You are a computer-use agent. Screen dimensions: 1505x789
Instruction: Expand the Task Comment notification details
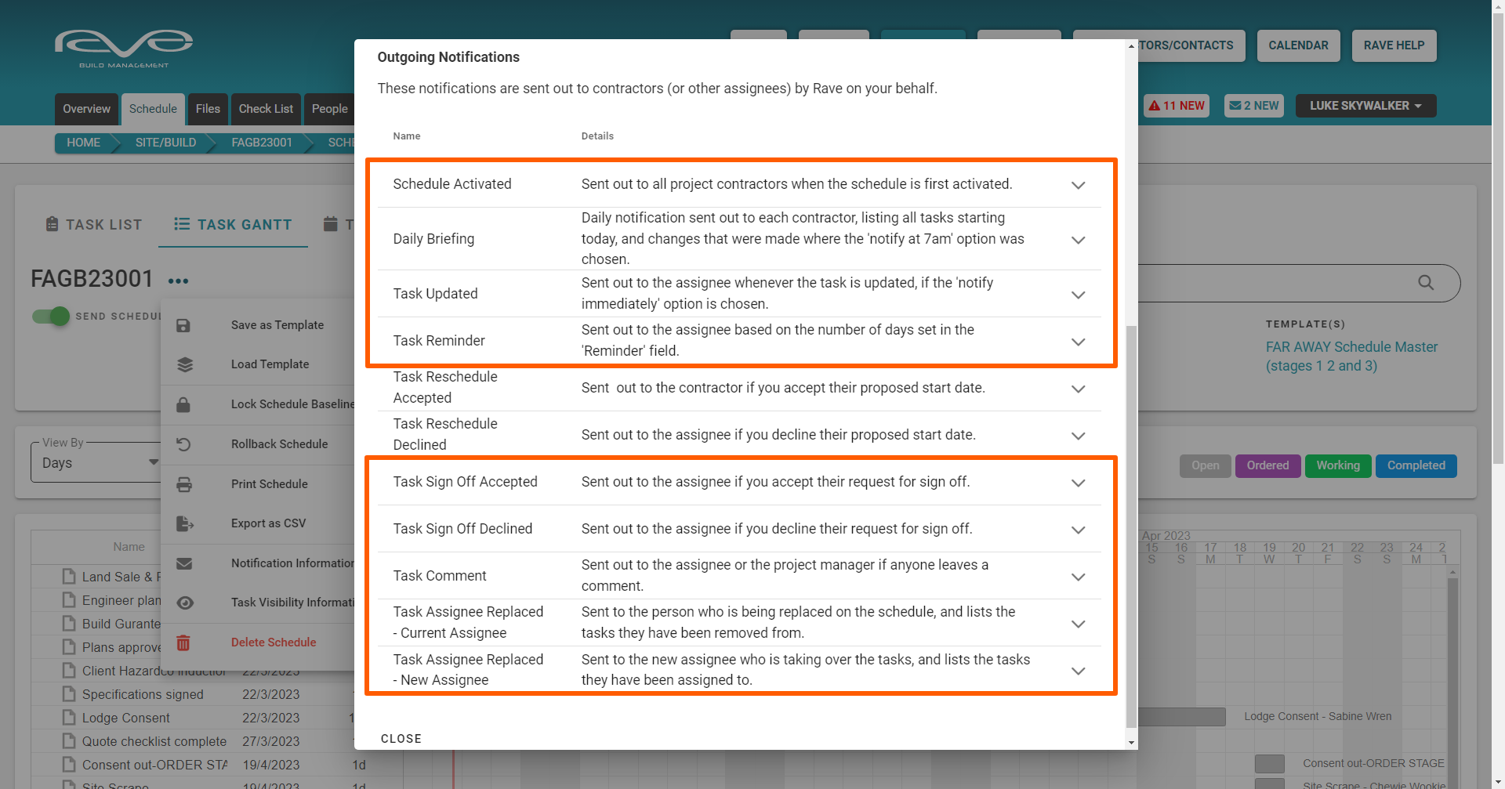point(1078,577)
